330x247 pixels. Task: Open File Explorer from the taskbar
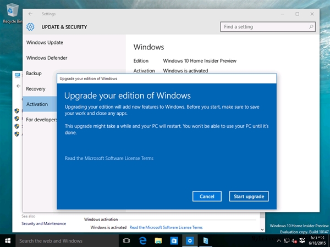(158, 241)
